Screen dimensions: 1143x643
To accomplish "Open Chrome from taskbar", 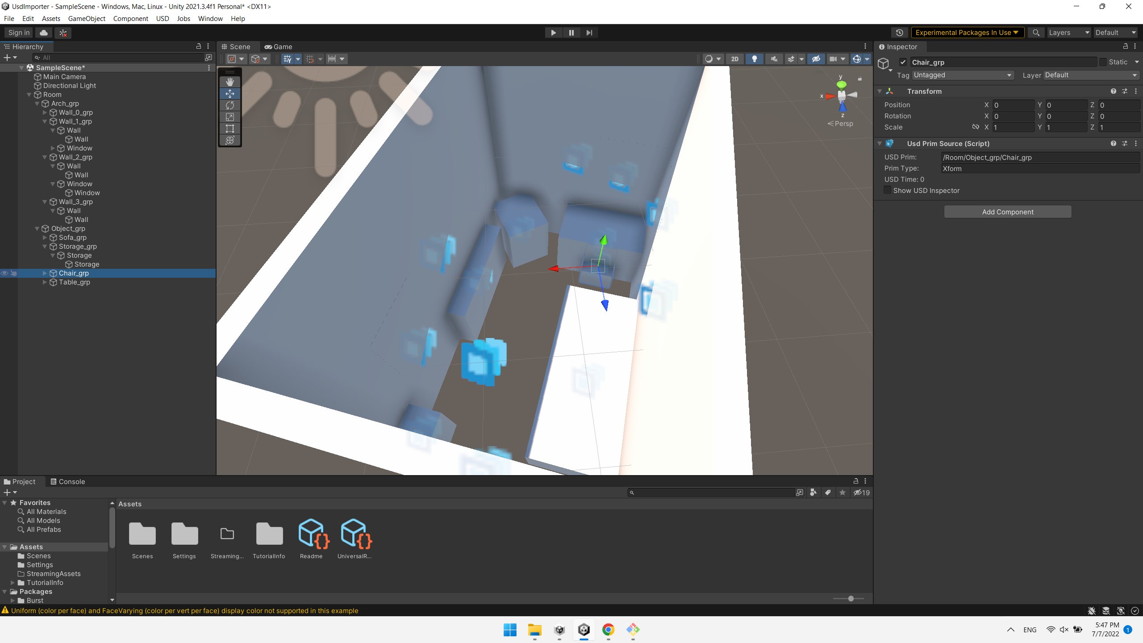I will pyautogui.click(x=608, y=630).
